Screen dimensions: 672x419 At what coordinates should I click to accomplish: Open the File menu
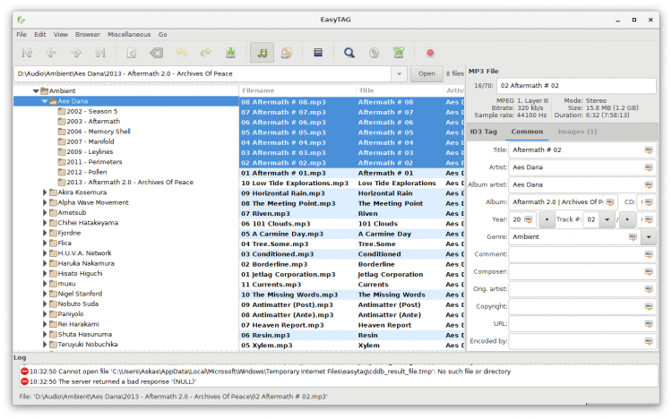tap(22, 34)
